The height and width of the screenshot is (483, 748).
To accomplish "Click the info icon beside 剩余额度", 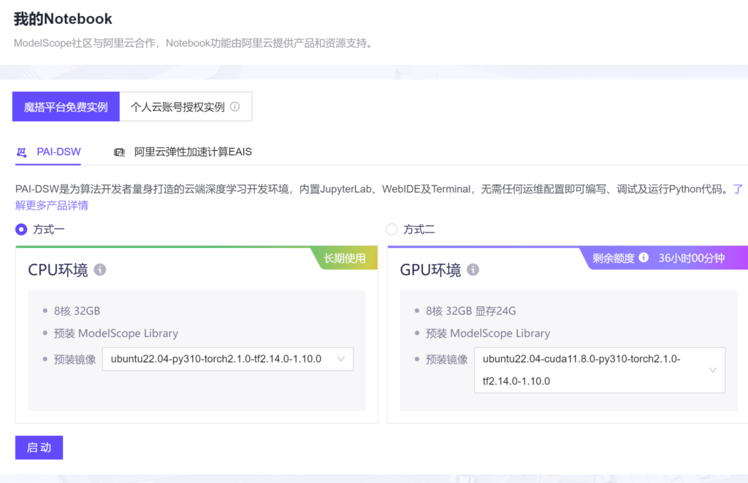I will pos(644,258).
